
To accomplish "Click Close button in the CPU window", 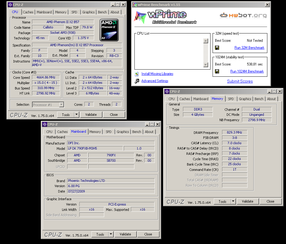I will [114, 115].
